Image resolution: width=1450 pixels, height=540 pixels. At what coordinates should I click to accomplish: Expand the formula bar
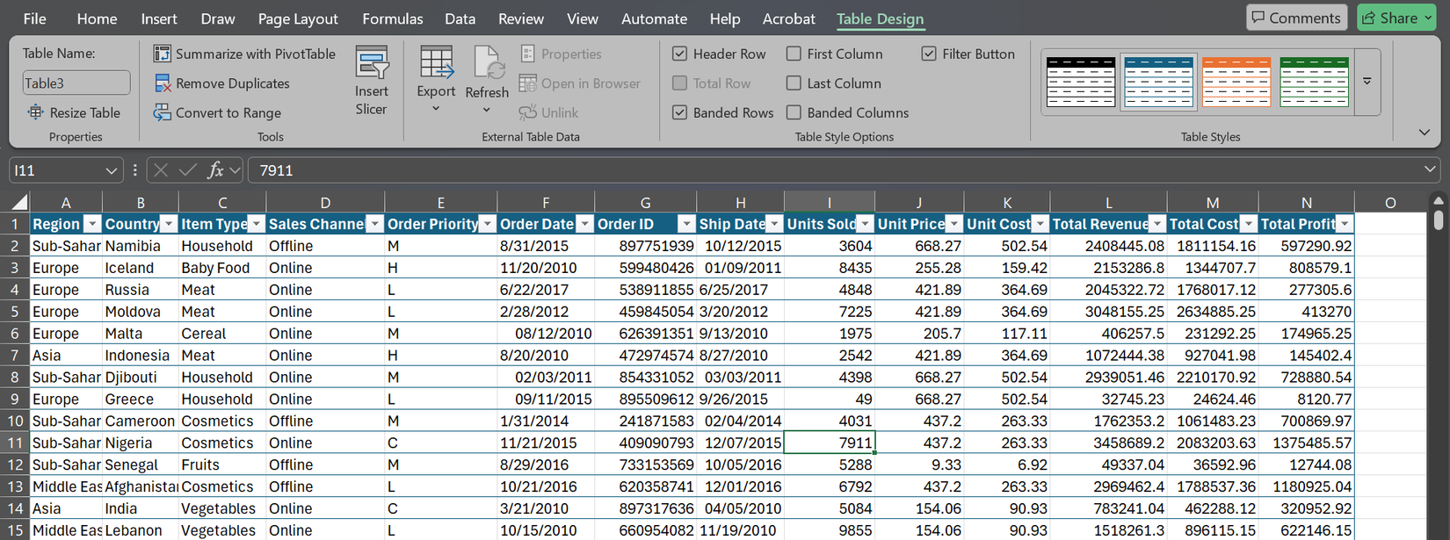click(x=1430, y=169)
